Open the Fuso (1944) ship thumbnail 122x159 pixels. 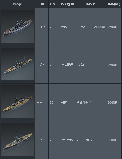tap(18, 102)
